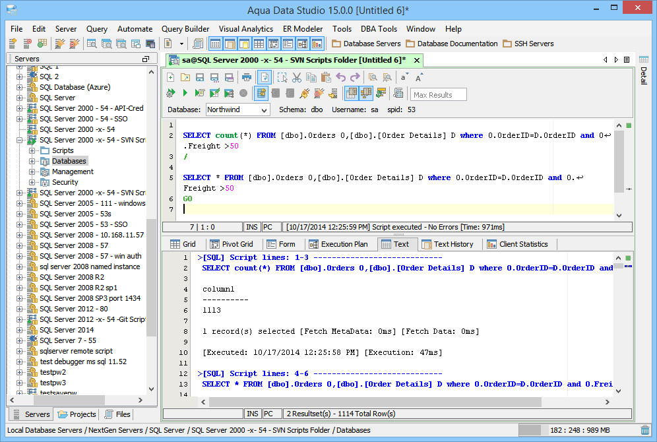Expand the SQL Server 2014 tree node

20,330
